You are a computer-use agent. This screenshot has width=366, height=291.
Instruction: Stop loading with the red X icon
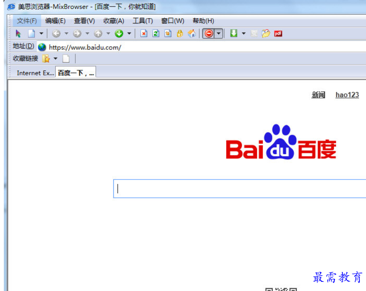tap(144, 34)
